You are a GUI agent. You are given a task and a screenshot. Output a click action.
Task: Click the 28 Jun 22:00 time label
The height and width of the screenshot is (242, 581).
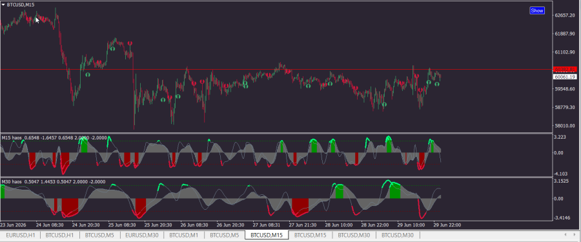(374, 225)
